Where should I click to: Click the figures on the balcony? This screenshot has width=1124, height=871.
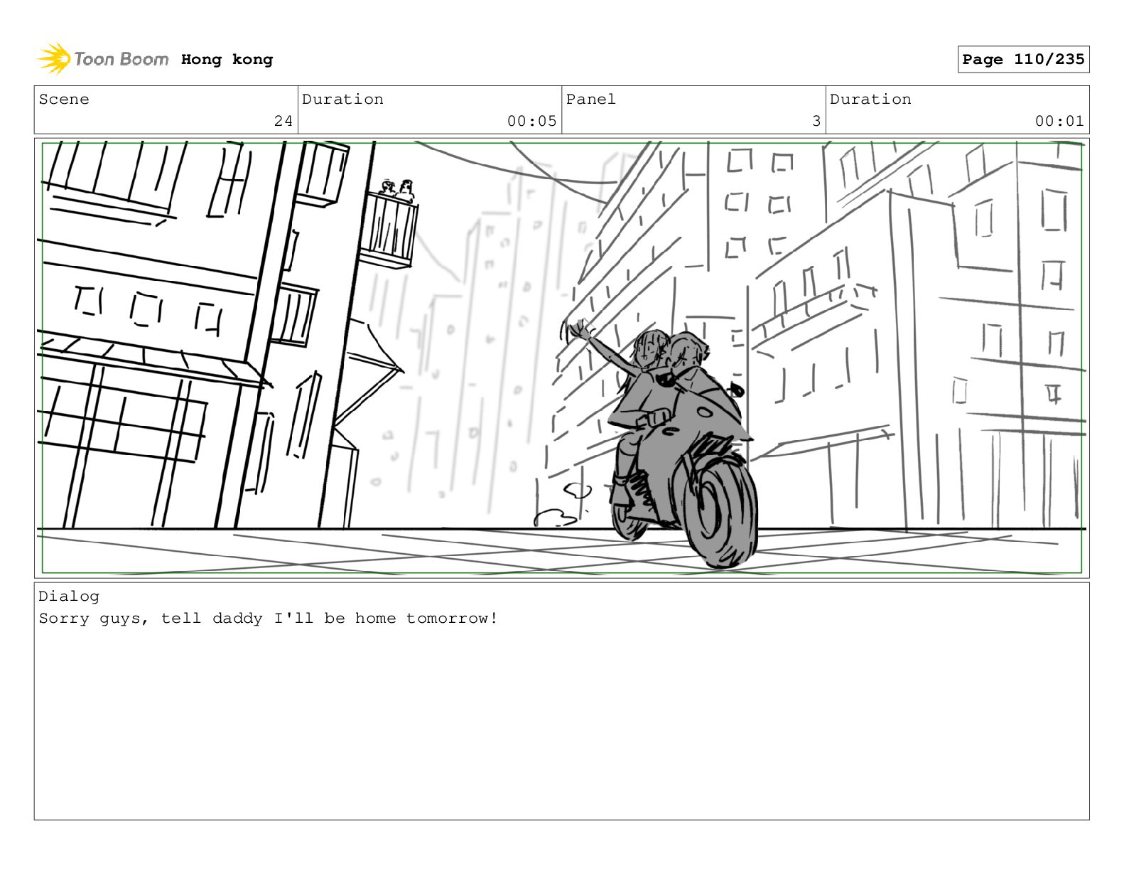click(397, 190)
